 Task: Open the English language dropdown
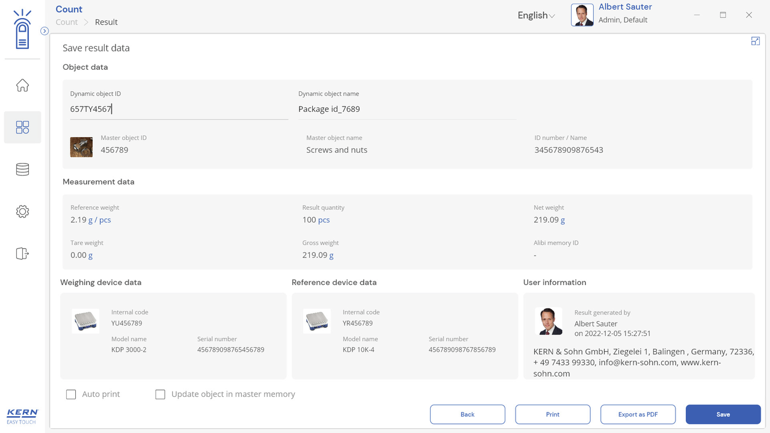pos(536,16)
